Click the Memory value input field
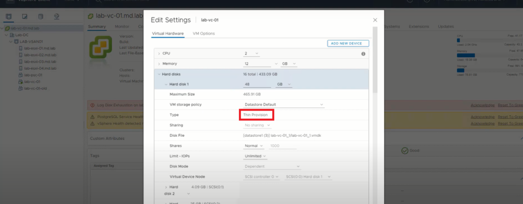Screen dimensions: 523x204 tap(257, 64)
